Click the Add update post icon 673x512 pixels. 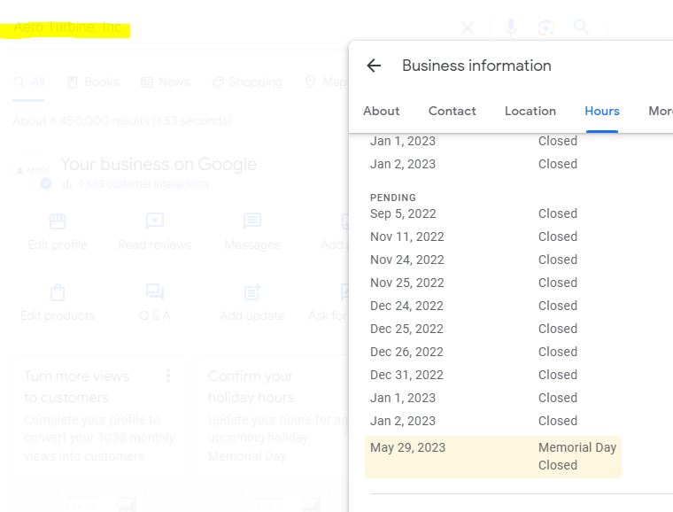[252, 292]
